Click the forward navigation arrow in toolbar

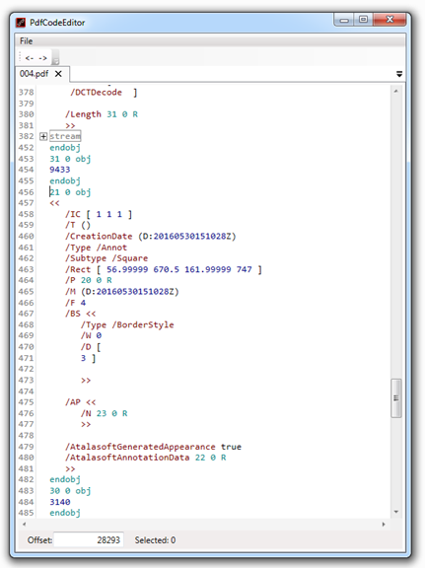coord(42,58)
